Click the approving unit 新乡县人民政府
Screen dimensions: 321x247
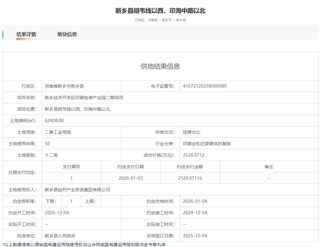(60, 236)
